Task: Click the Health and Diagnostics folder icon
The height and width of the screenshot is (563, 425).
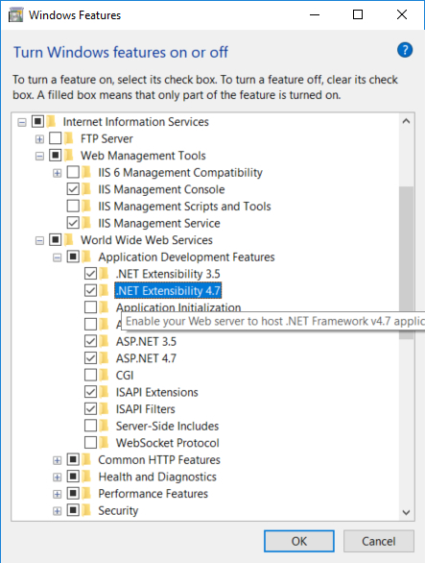Action: (86, 477)
